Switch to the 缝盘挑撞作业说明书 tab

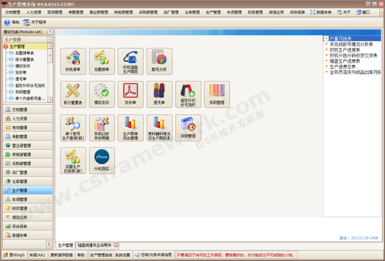click(94, 245)
